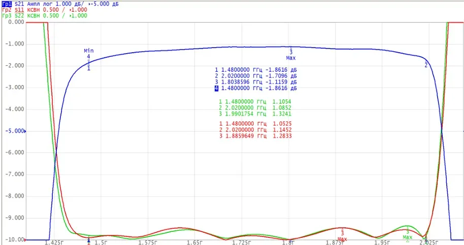Click the Ампл лог format on the Гр1 row
This screenshot has height=245, width=464.
pos(40,4)
